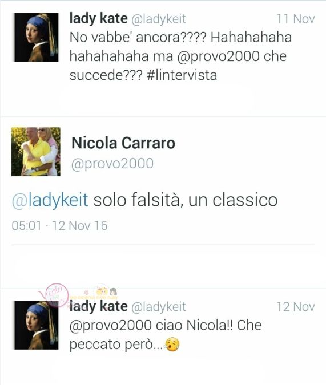Click the 11 Nov timestamp

click(296, 19)
